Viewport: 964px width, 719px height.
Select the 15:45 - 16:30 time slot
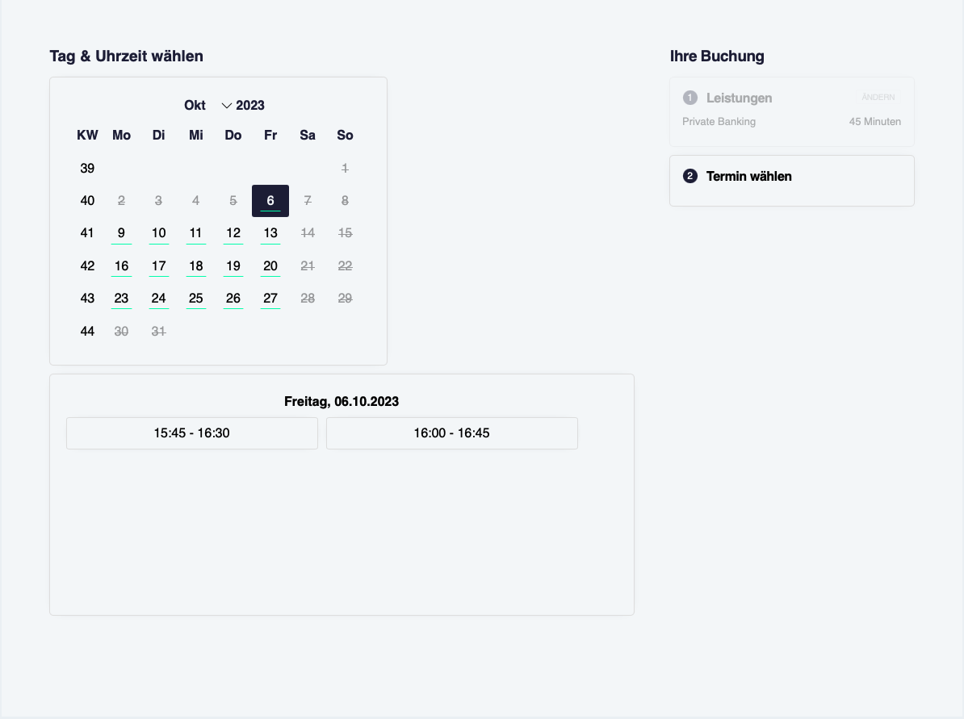[x=192, y=433]
